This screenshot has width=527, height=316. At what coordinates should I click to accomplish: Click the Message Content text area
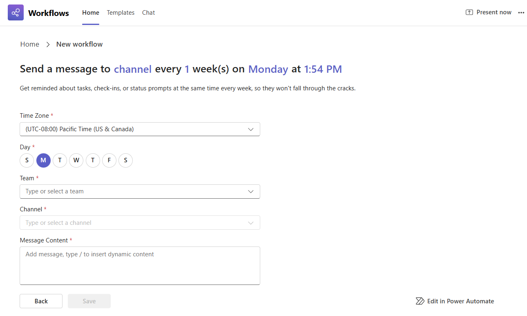pyautogui.click(x=140, y=266)
